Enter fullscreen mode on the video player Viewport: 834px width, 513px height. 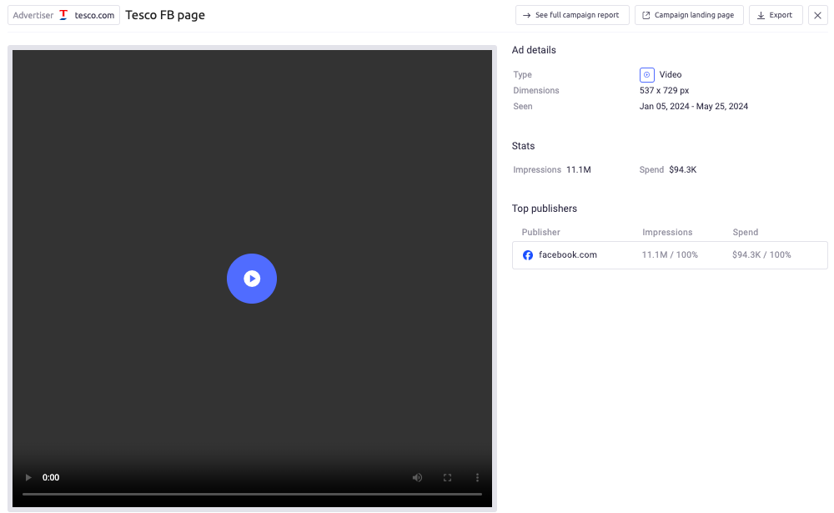(447, 478)
